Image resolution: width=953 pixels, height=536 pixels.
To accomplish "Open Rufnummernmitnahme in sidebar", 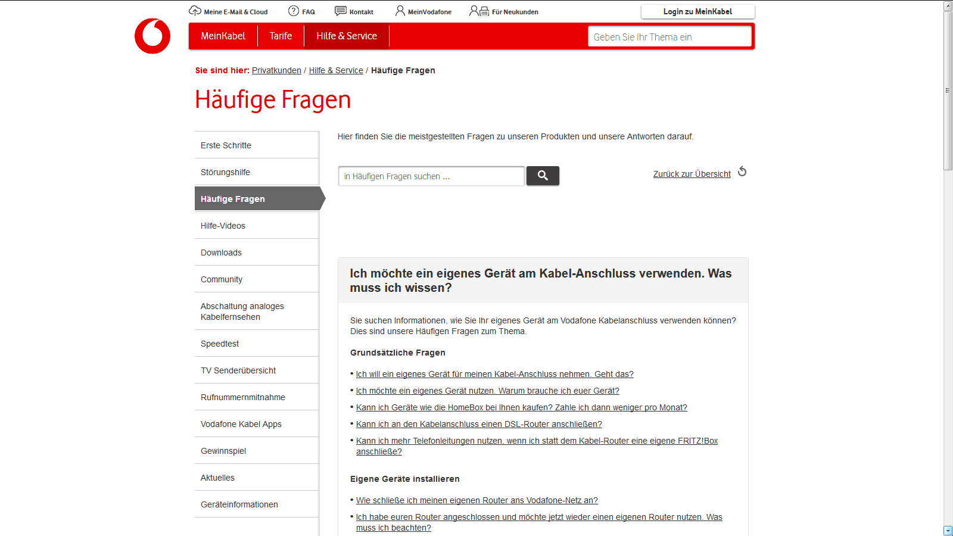I will click(x=257, y=397).
